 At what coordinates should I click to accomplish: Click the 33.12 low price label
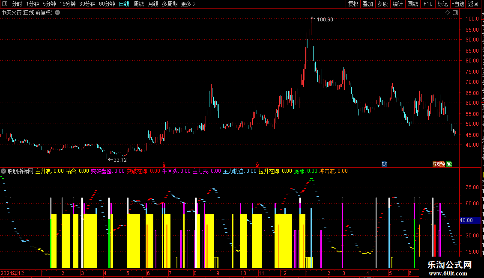click(x=120, y=160)
